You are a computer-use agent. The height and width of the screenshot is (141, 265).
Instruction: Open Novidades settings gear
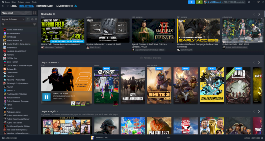click(x=54, y=14)
